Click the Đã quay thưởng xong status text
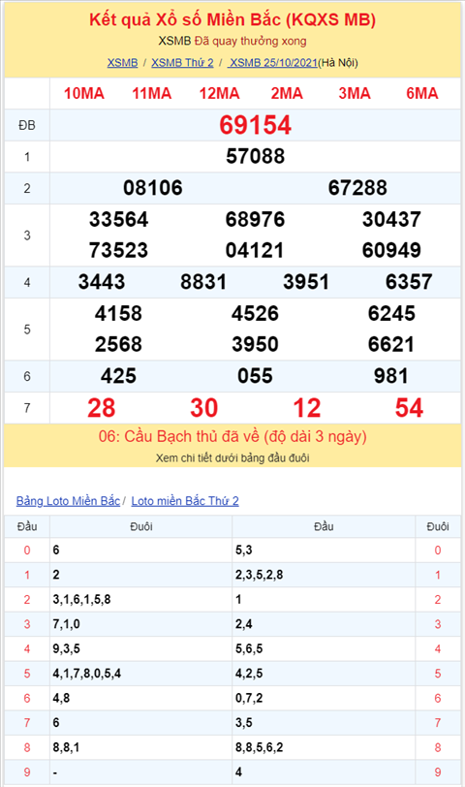The image size is (465, 787). tap(250, 41)
